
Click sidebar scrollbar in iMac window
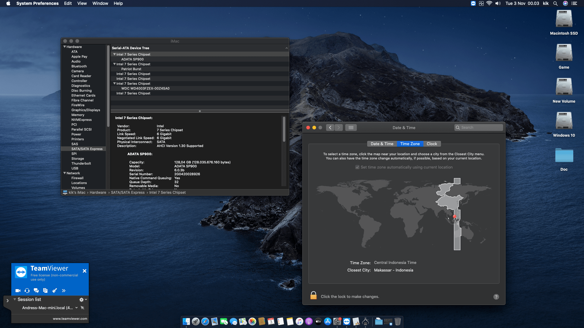[108, 87]
